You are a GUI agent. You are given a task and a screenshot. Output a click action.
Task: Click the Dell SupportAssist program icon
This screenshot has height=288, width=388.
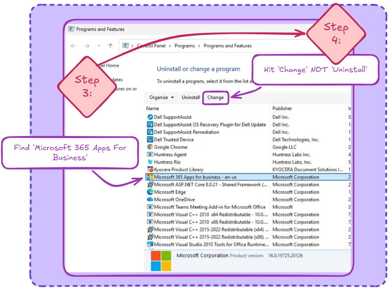coord(150,117)
